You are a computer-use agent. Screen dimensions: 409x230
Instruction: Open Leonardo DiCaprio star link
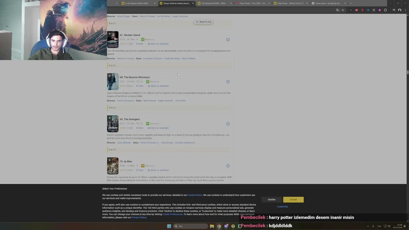coord(153,58)
